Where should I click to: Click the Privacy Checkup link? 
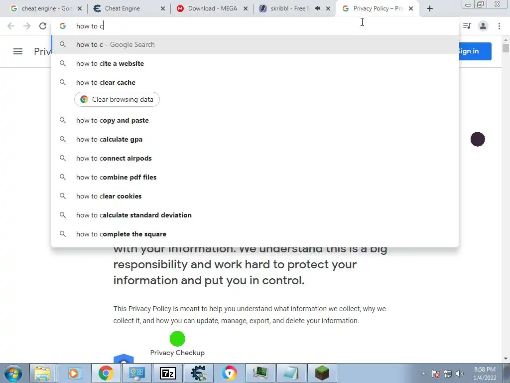coord(177,353)
